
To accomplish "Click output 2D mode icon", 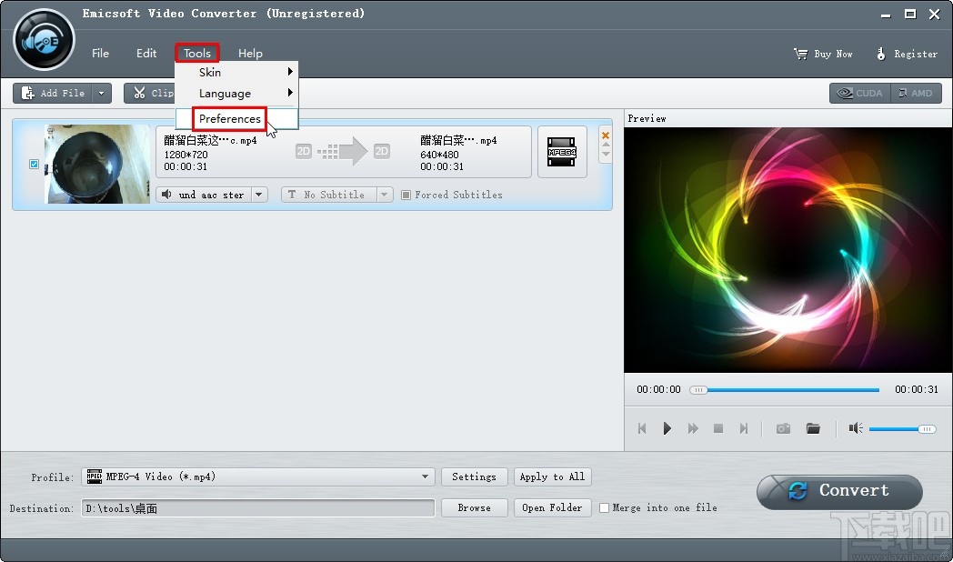I will [x=382, y=151].
